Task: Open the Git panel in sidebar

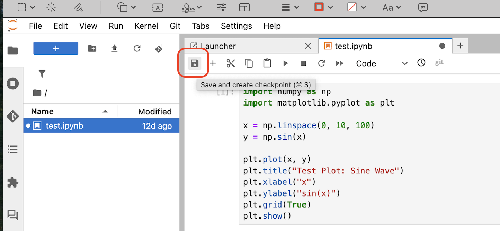Action: (x=13, y=117)
